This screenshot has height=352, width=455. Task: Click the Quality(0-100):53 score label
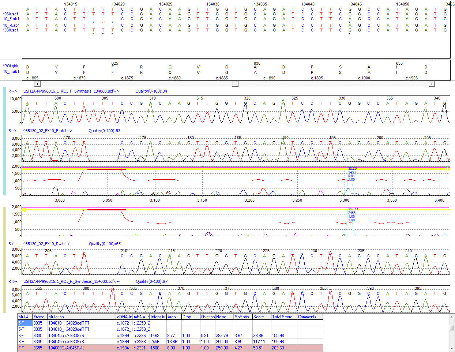[x=105, y=131]
